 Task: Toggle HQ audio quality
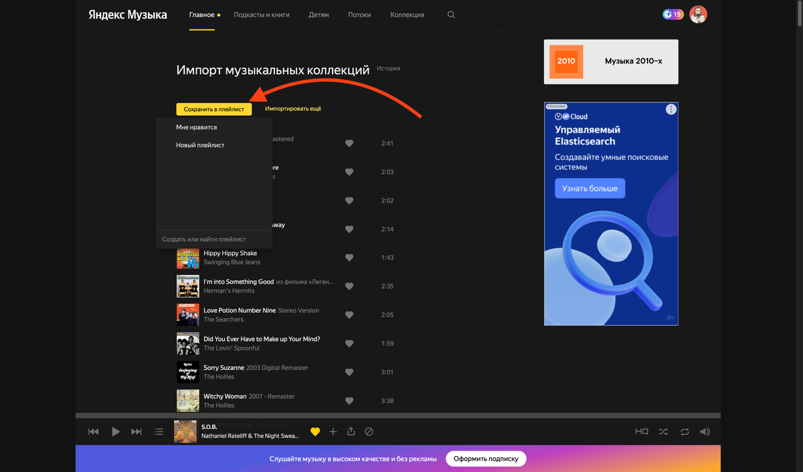coord(641,432)
